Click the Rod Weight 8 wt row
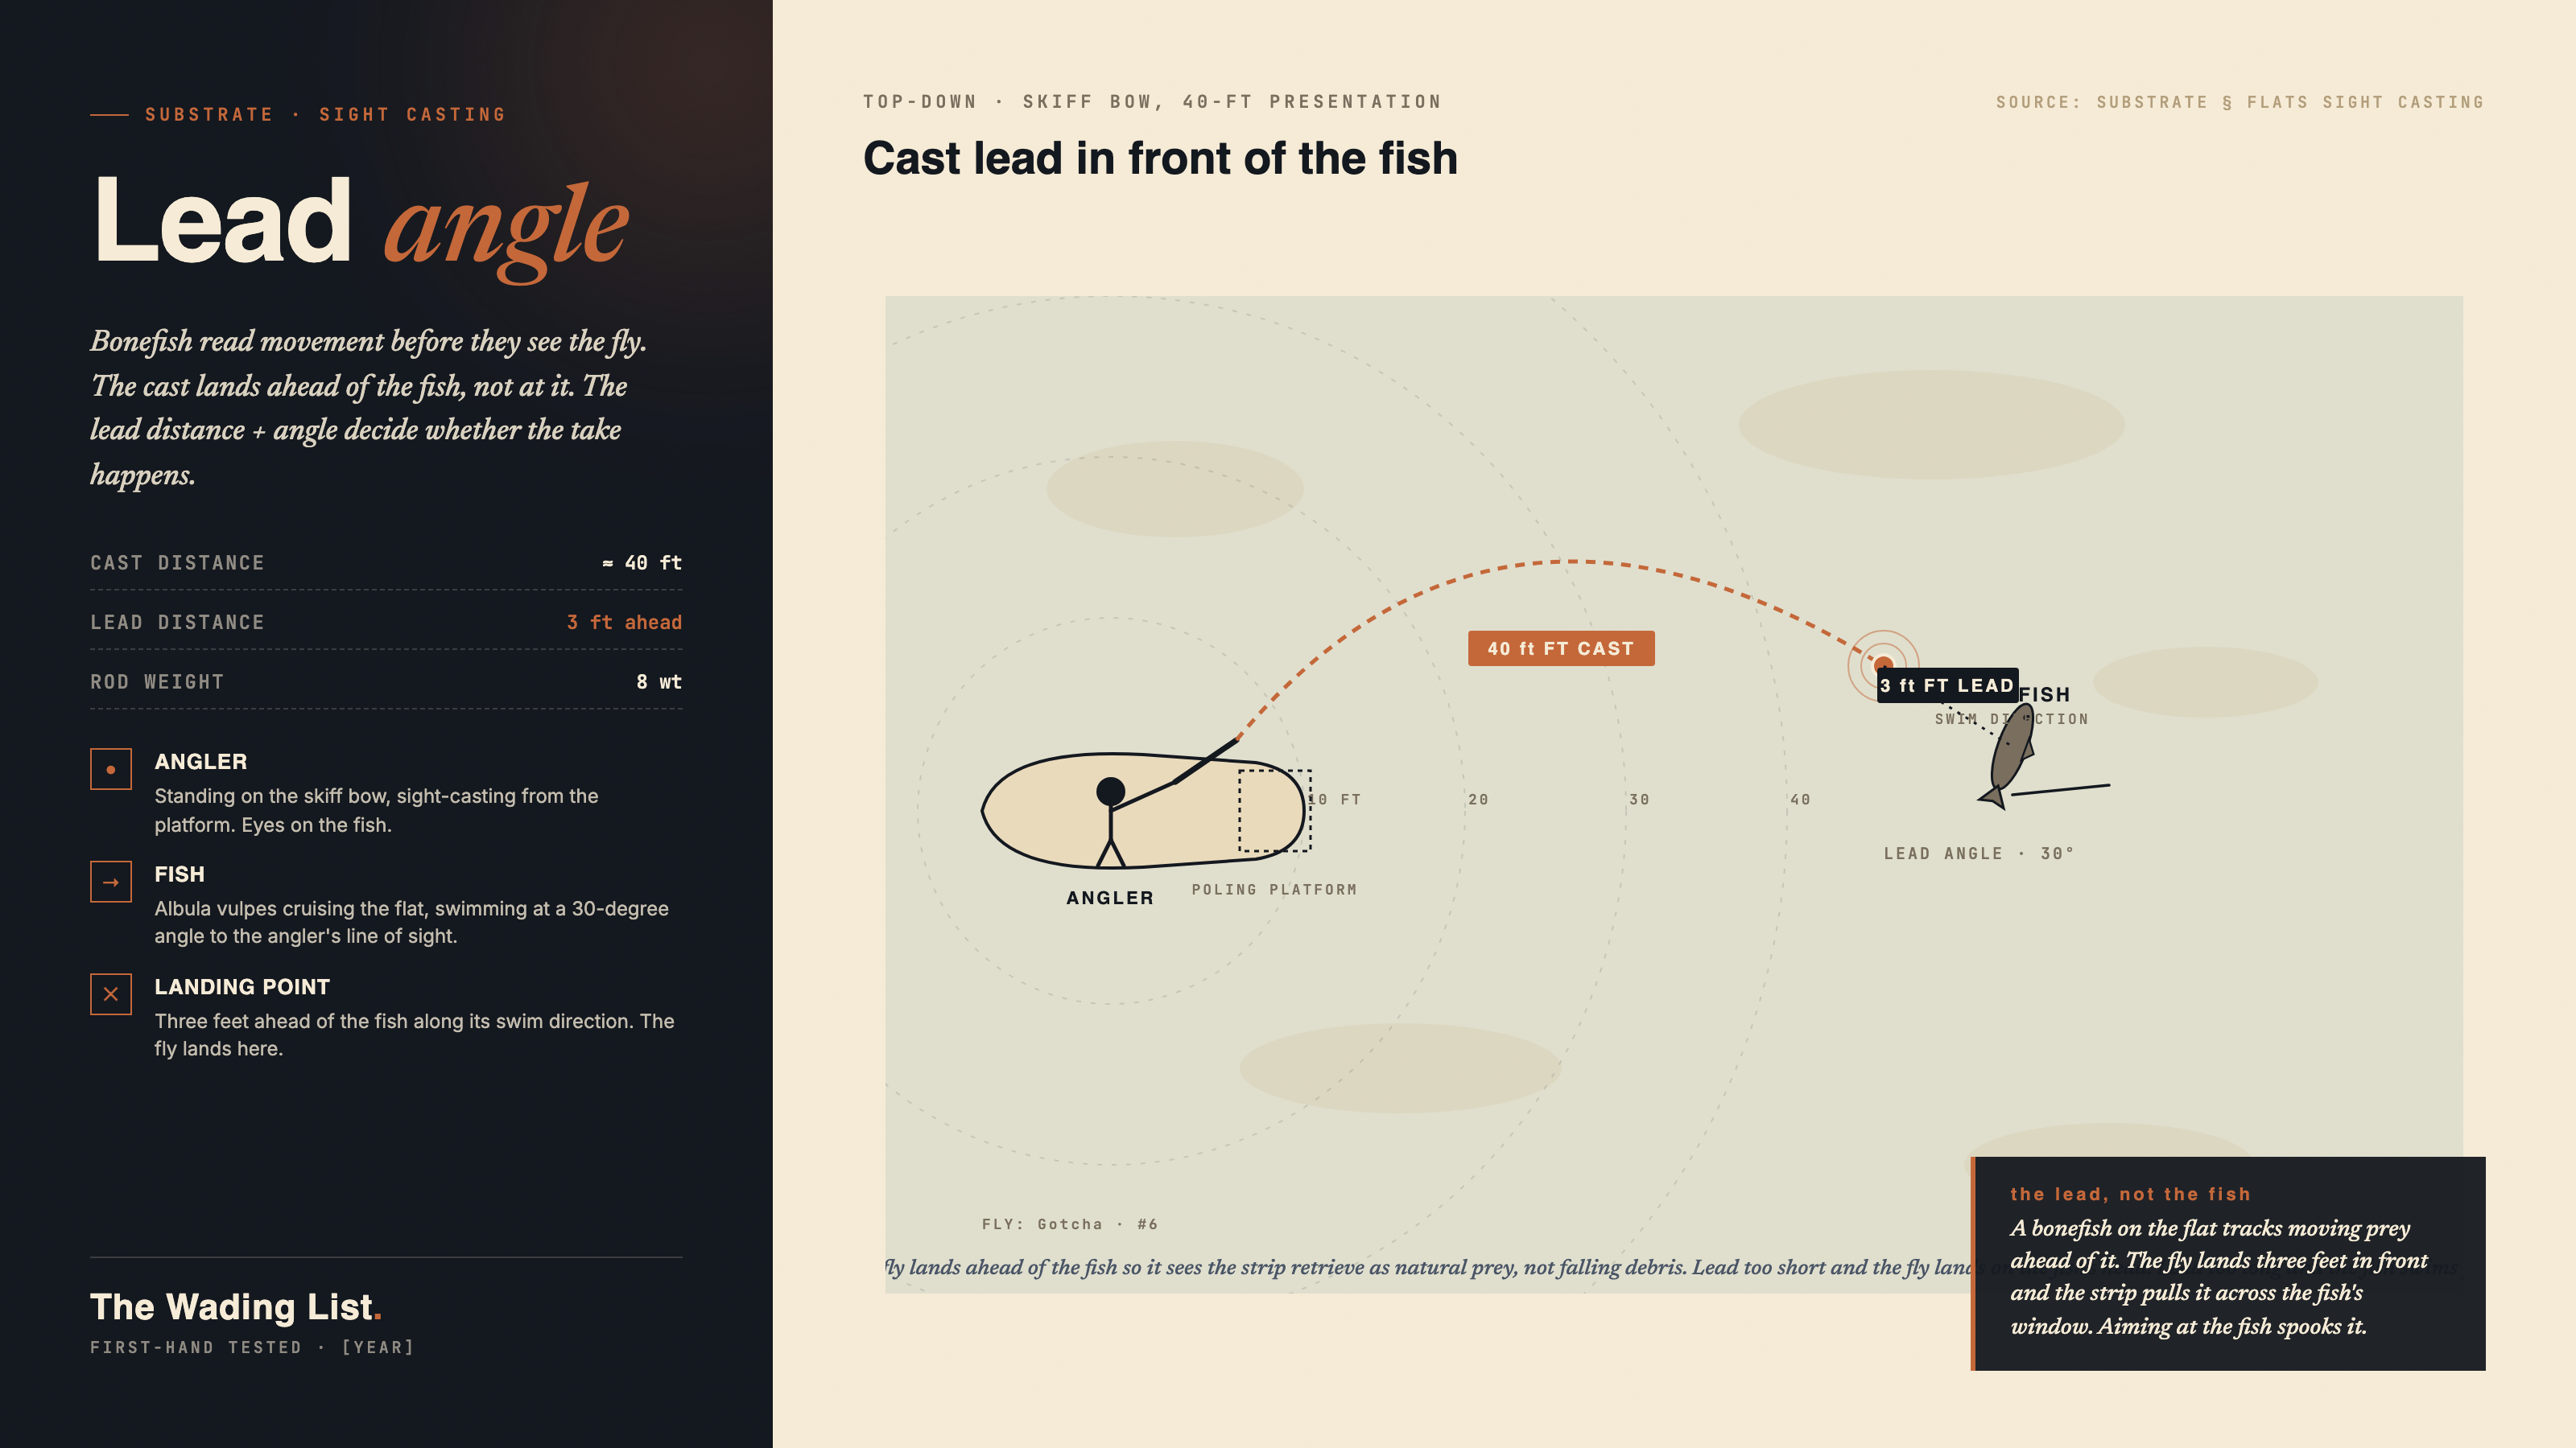 [x=386, y=681]
